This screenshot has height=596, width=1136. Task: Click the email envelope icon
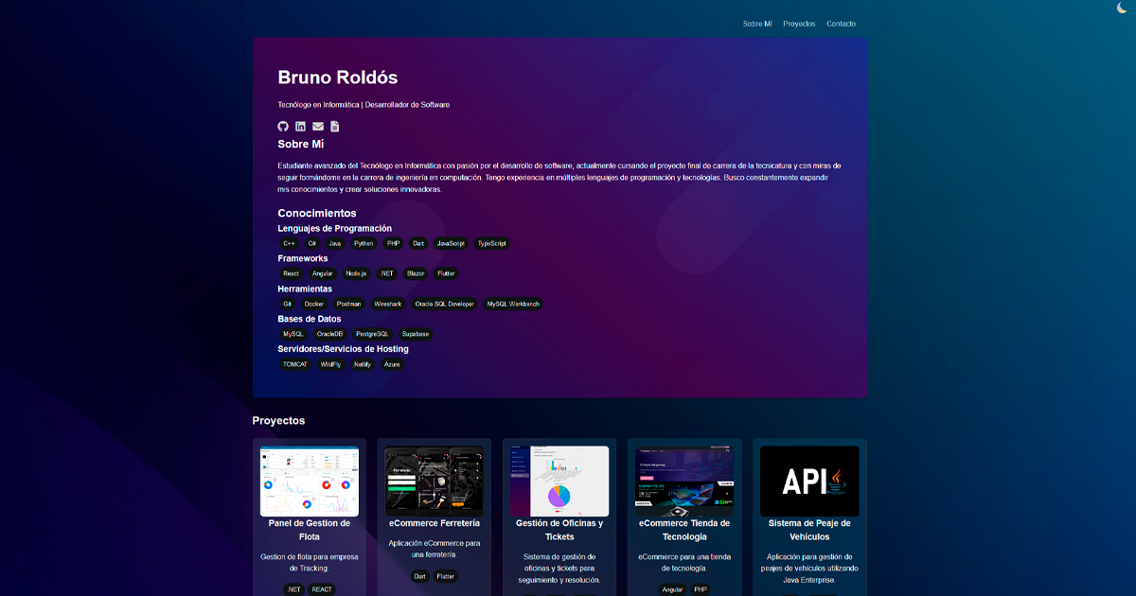pos(317,126)
